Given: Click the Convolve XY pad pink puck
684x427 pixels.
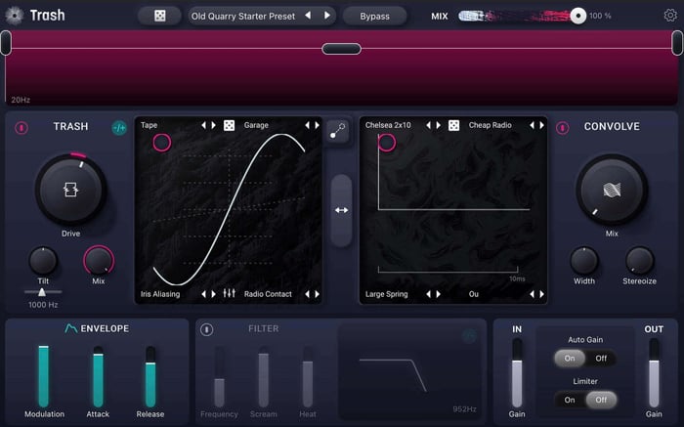Looking at the screenshot, I should 387,143.
